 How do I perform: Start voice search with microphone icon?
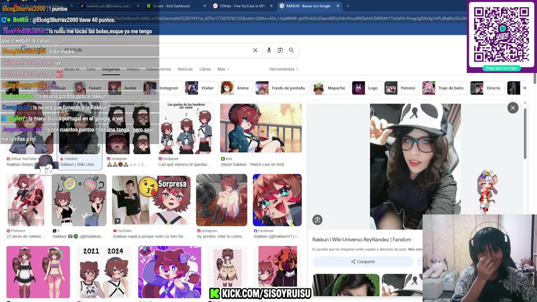pos(269,50)
